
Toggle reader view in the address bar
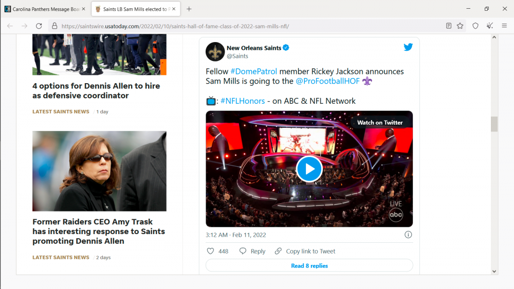(449, 26)
